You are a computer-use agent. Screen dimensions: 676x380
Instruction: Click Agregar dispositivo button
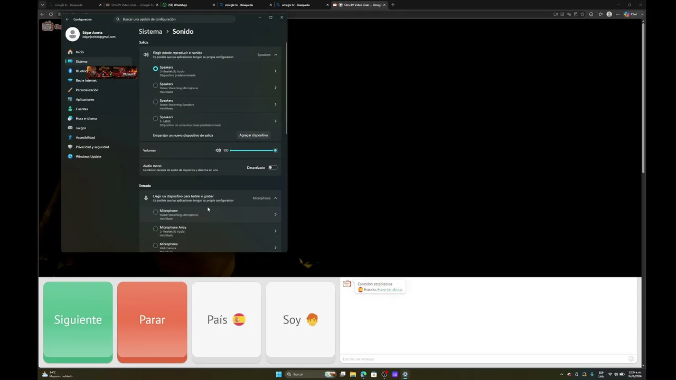pos(253,135)
